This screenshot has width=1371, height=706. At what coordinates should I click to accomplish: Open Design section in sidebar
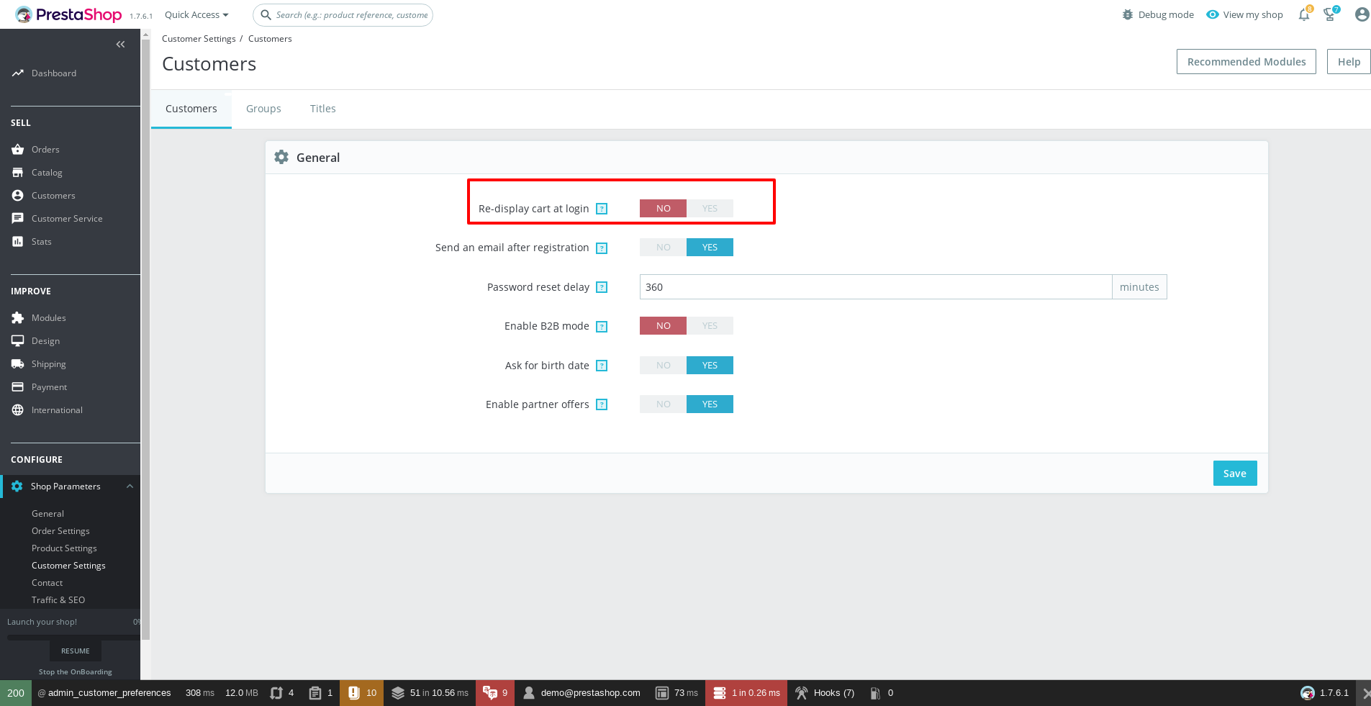tap(45, 341)
